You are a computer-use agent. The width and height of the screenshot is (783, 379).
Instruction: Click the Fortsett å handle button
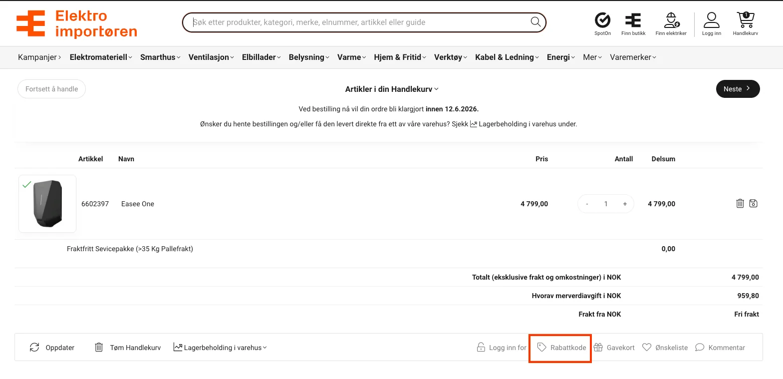(x=52, y=89)
